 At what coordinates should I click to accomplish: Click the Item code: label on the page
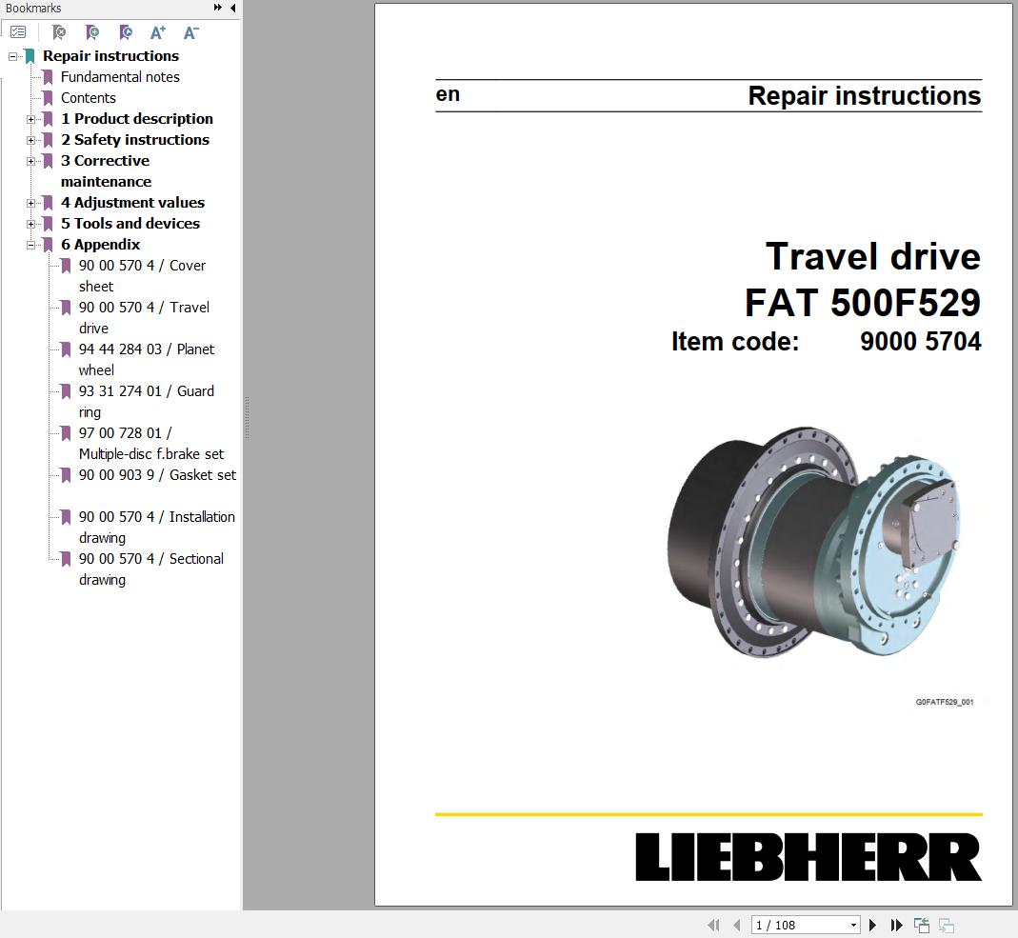pyautogui.click(x=735, y=342)
